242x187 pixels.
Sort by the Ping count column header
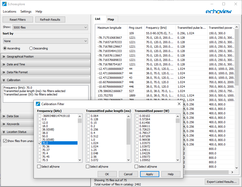(136, 28)
